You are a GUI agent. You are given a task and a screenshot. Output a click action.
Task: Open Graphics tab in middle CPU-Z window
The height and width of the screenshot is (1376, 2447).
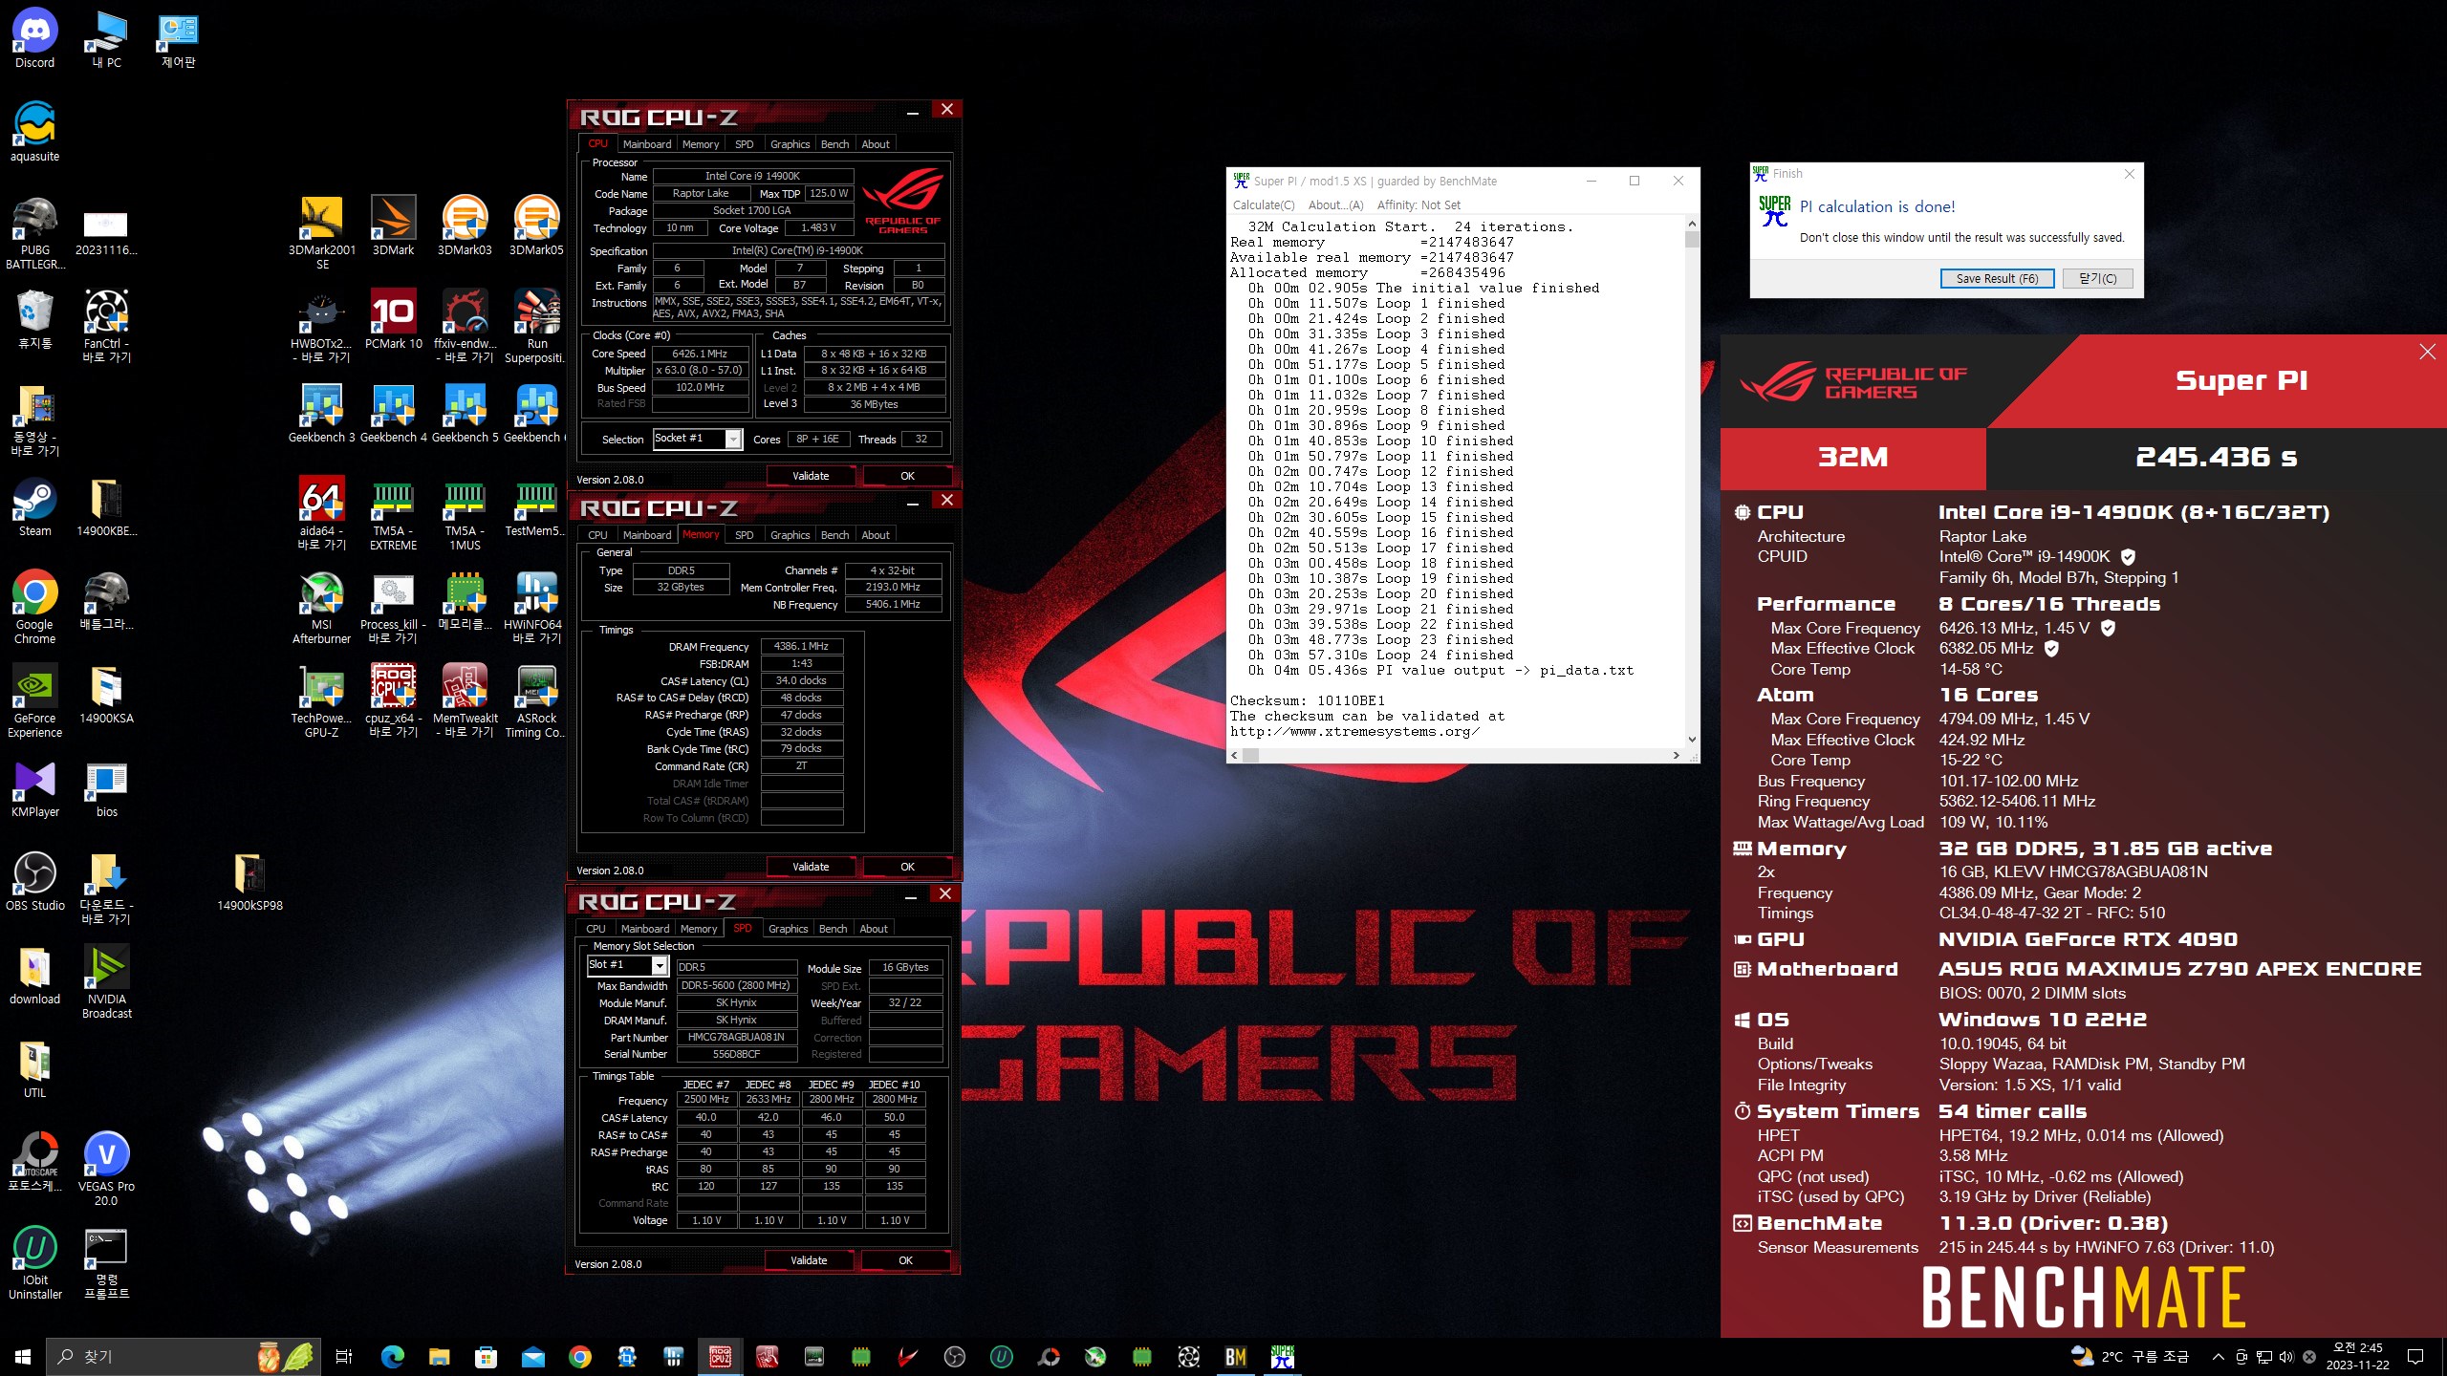pos(790,535)
